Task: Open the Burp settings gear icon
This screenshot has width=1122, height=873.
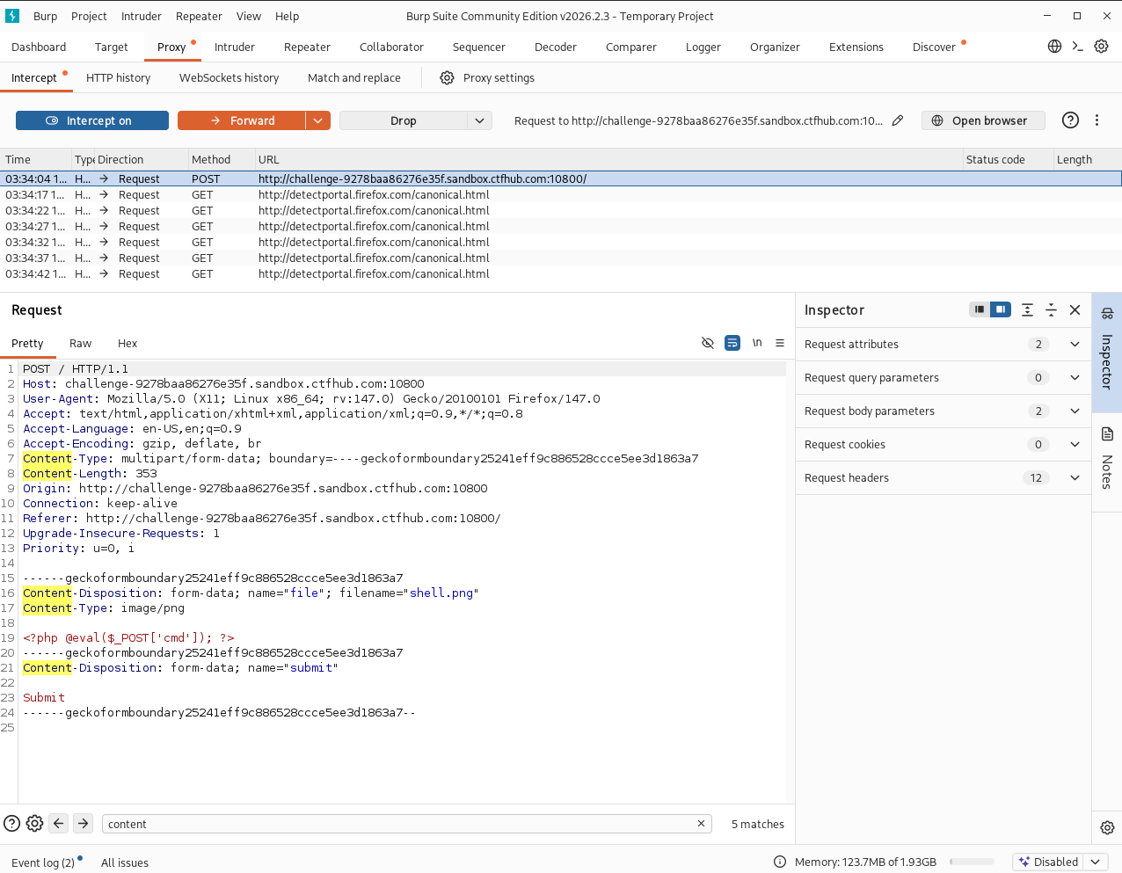Action: point(1101,47)
